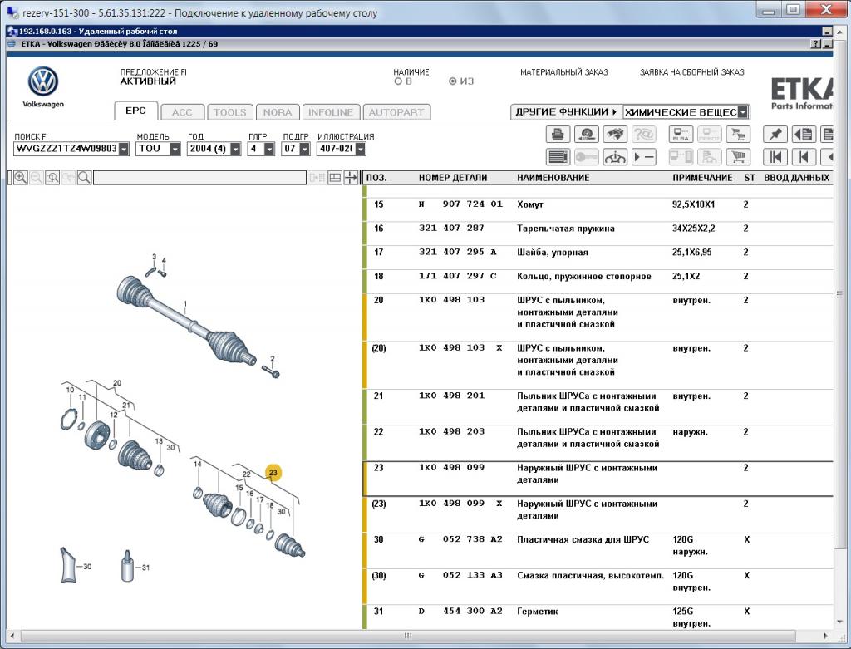Viewport: 851px width, 649px height.
Task: Click the pushpin icon
Action: click(x=775, y=134)
